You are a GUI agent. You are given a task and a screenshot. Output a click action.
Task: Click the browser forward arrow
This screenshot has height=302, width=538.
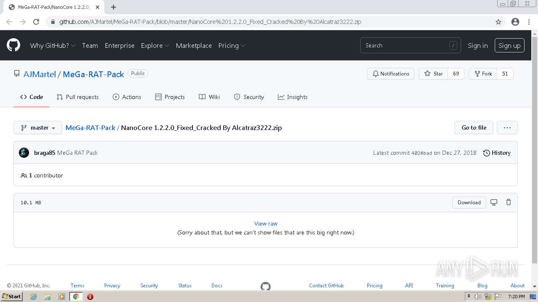pos(23,22)
